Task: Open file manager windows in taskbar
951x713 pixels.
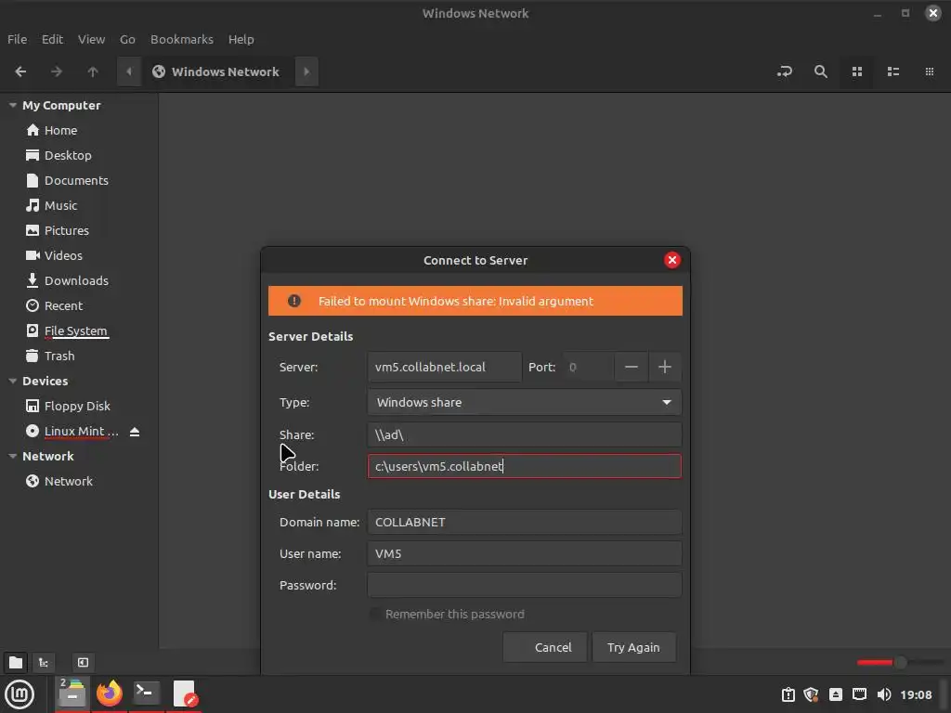Action: [72, 693]
